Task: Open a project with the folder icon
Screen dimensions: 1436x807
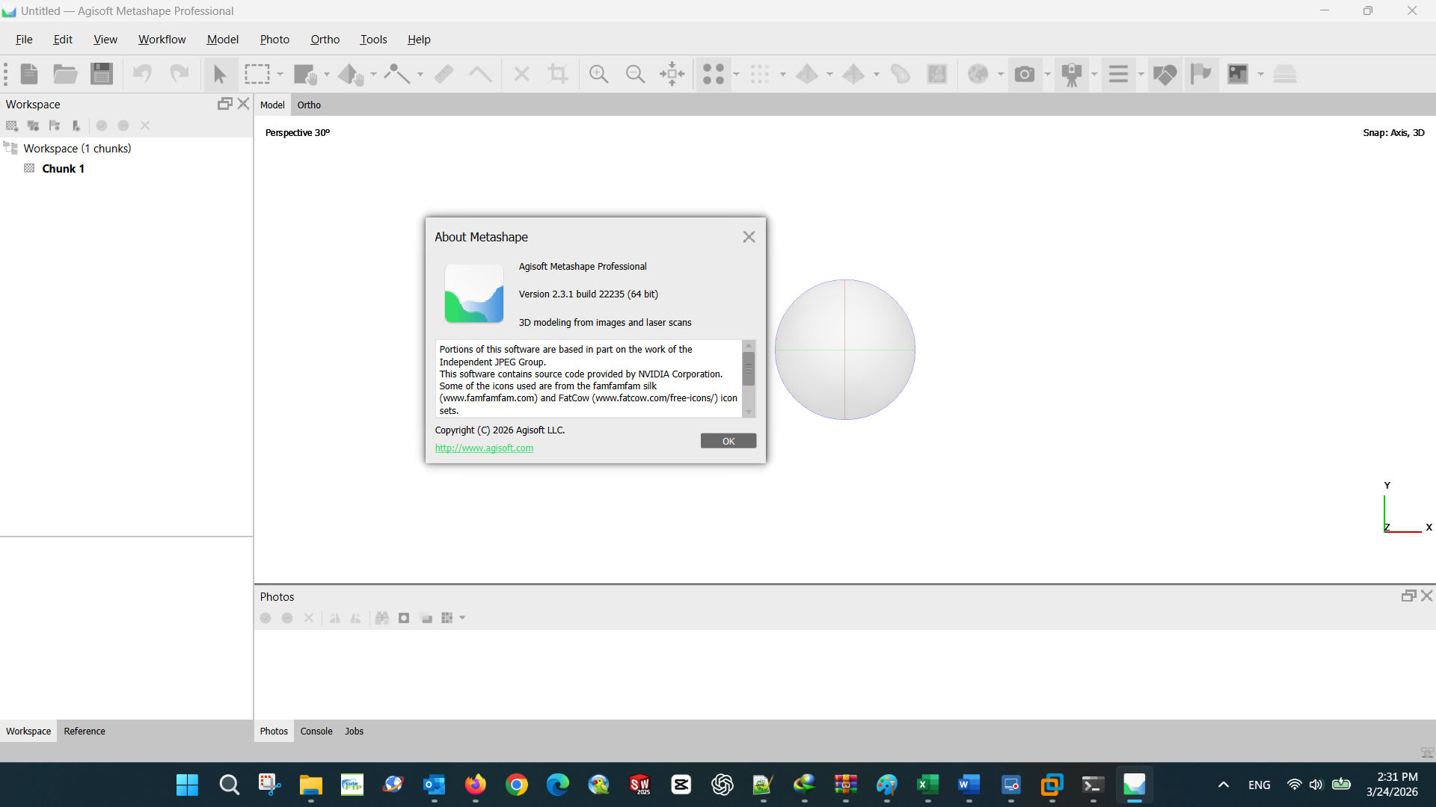Action: 65,74
